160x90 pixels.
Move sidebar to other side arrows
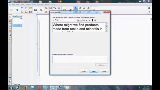(10, 57)
